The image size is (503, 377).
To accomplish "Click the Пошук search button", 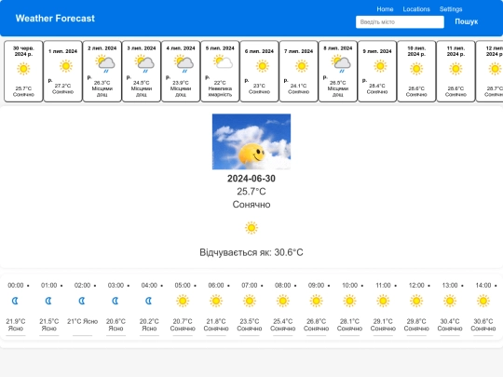I will click(x=466, y=21).
